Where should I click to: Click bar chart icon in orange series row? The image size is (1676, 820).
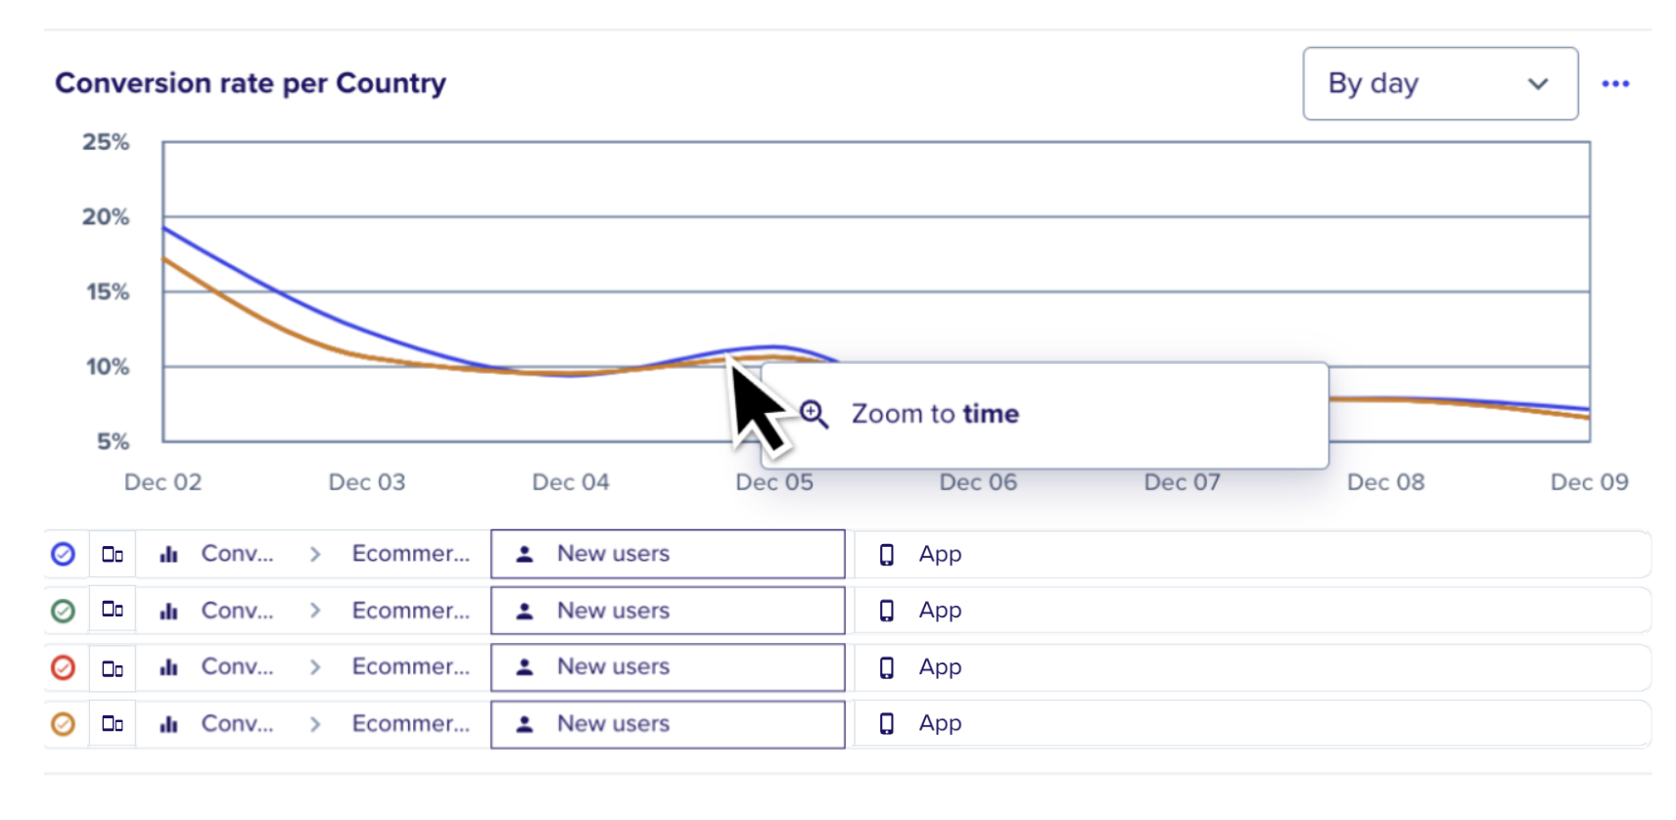tap(168, 724)
